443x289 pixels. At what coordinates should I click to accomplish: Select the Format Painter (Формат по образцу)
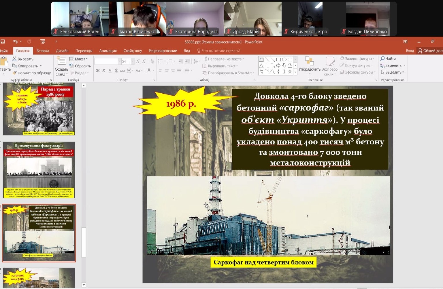tap(32, 73)
